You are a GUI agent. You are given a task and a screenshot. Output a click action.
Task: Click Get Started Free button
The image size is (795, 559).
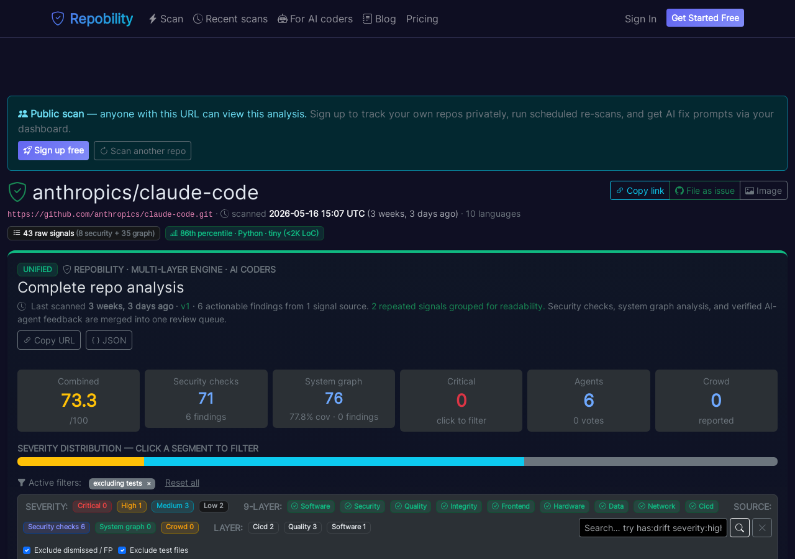[x=705, y=18]
